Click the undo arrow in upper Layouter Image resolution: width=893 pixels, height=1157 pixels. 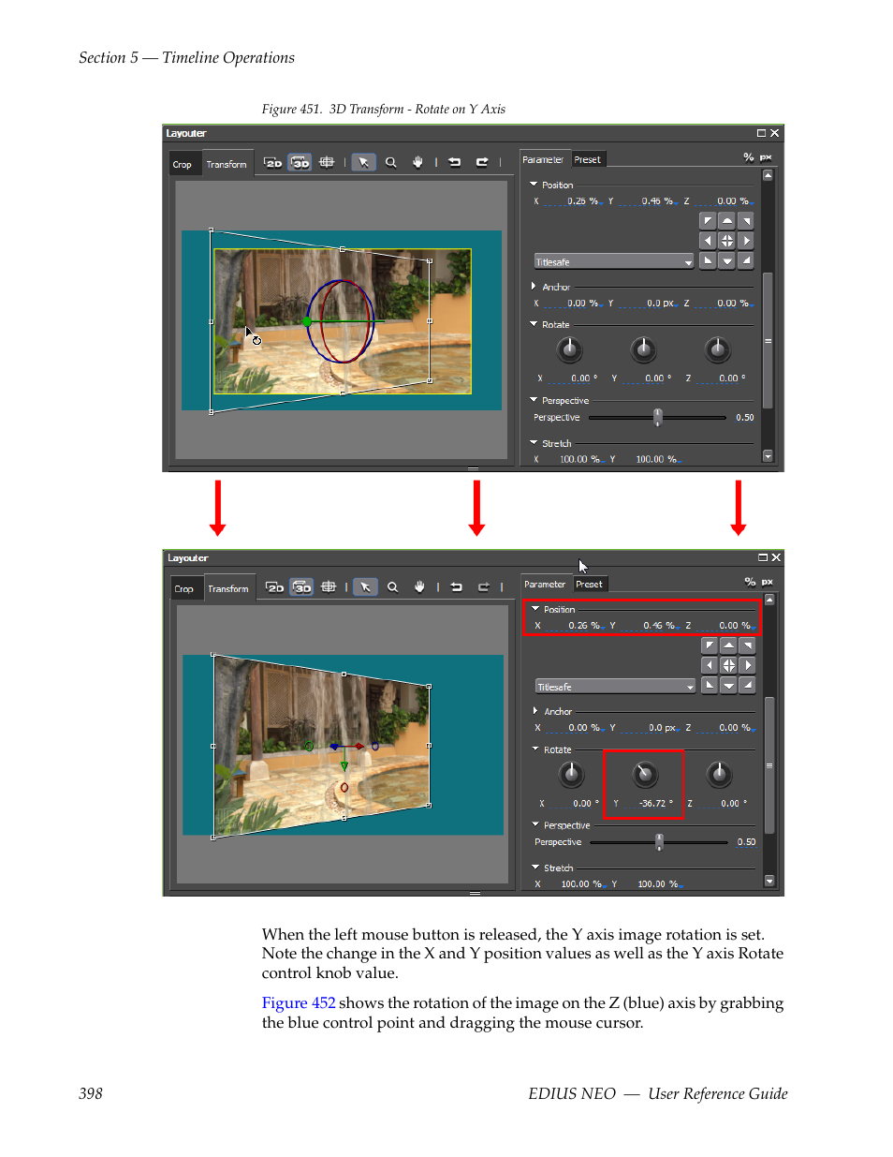point(455,162)
